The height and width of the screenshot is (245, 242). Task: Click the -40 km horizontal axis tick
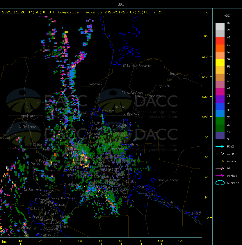(19, 241)
